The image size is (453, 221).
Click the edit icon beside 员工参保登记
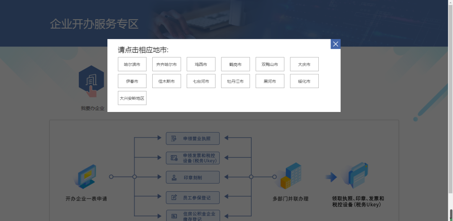[x=174, y=198]
